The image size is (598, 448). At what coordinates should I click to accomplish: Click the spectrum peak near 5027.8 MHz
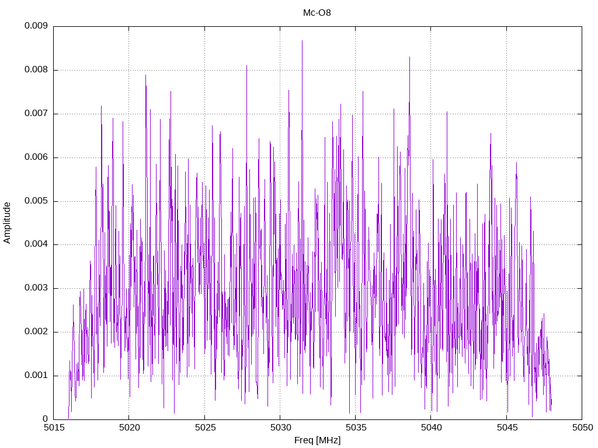click(x=246, y=66)
